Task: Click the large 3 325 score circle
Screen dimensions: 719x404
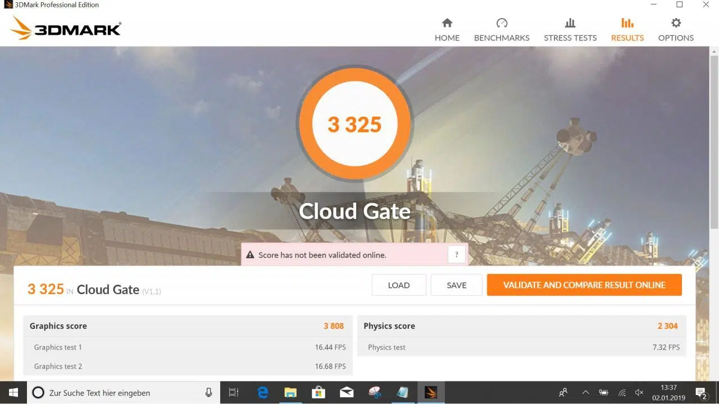Action: (x=354, y=123)
